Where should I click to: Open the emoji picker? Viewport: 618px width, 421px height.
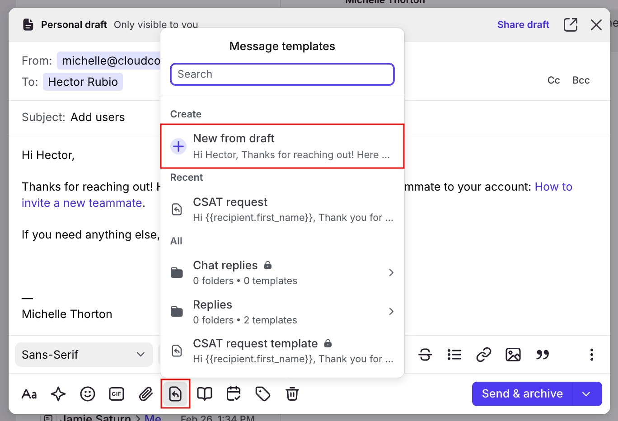point(88,394)
